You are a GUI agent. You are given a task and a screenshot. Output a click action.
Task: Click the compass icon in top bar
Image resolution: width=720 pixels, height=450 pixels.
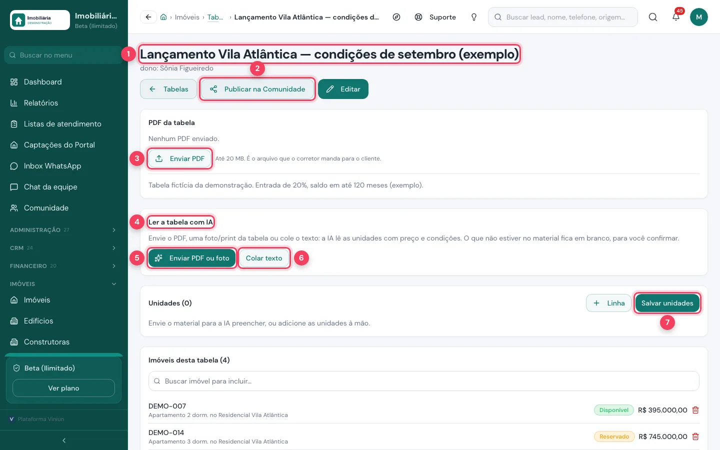[396, 17]
